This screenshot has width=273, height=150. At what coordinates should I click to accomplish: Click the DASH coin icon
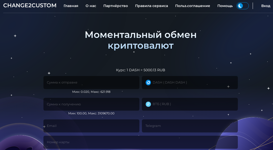[148, 82]
